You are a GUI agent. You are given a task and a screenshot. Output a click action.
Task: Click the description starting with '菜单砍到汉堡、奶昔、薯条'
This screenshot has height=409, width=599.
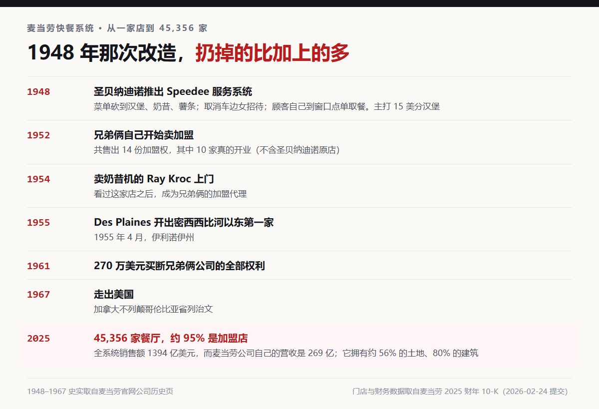pyautogui.click(x=267, y=106)
